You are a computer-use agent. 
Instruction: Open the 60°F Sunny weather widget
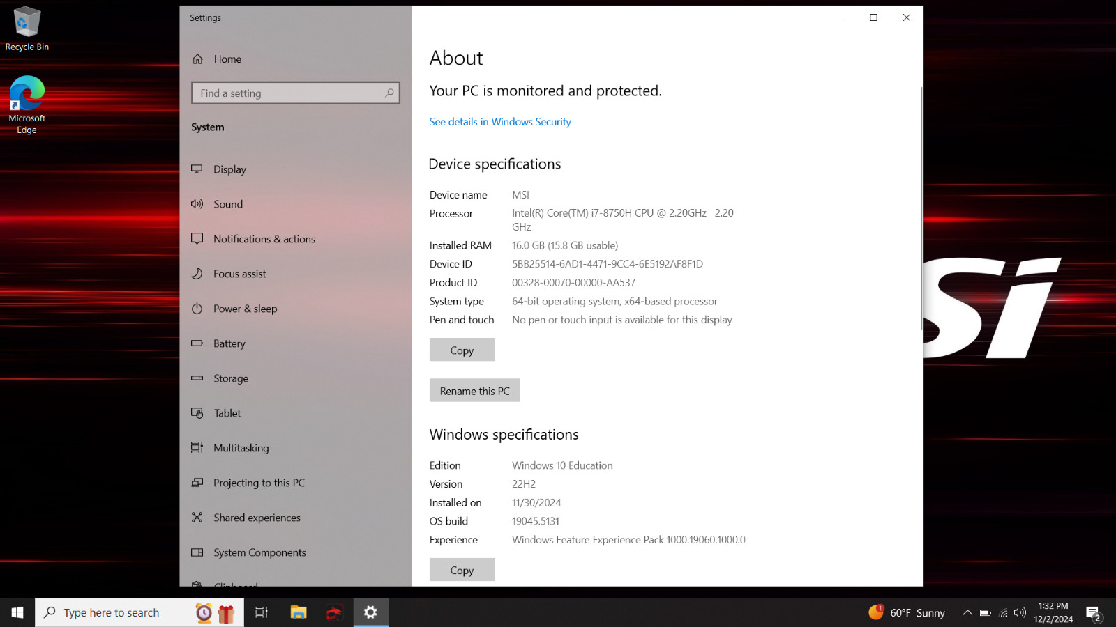(907, 612)
